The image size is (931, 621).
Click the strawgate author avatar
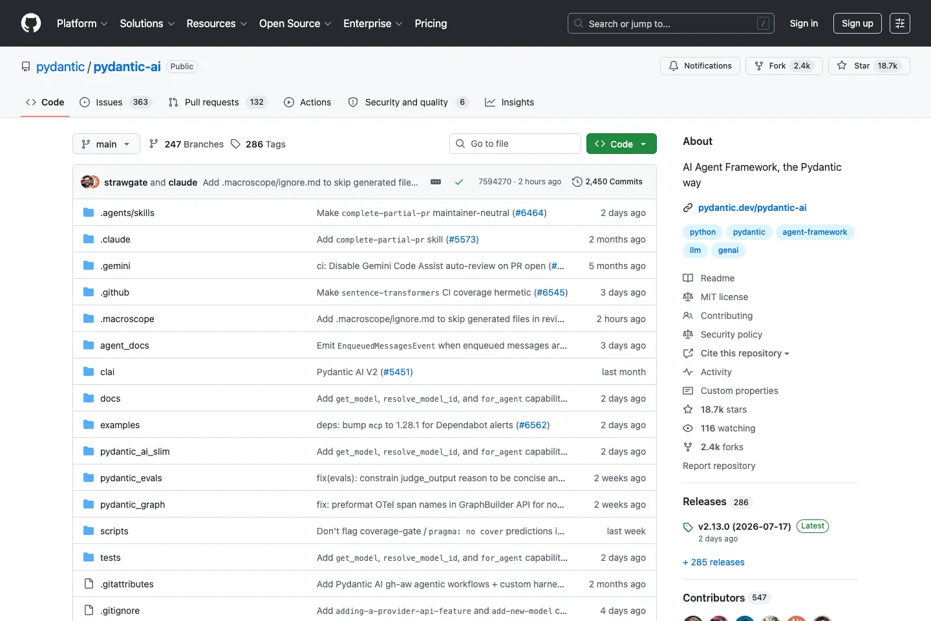(87, 182)
